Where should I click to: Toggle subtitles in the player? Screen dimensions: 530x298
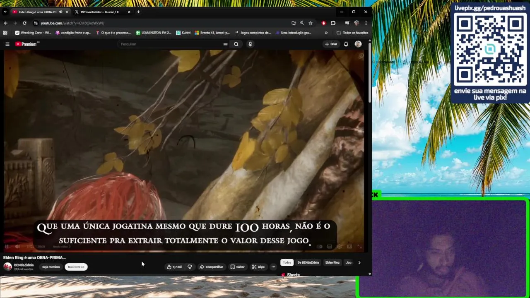pyautogui.click(x=330, y=247)
